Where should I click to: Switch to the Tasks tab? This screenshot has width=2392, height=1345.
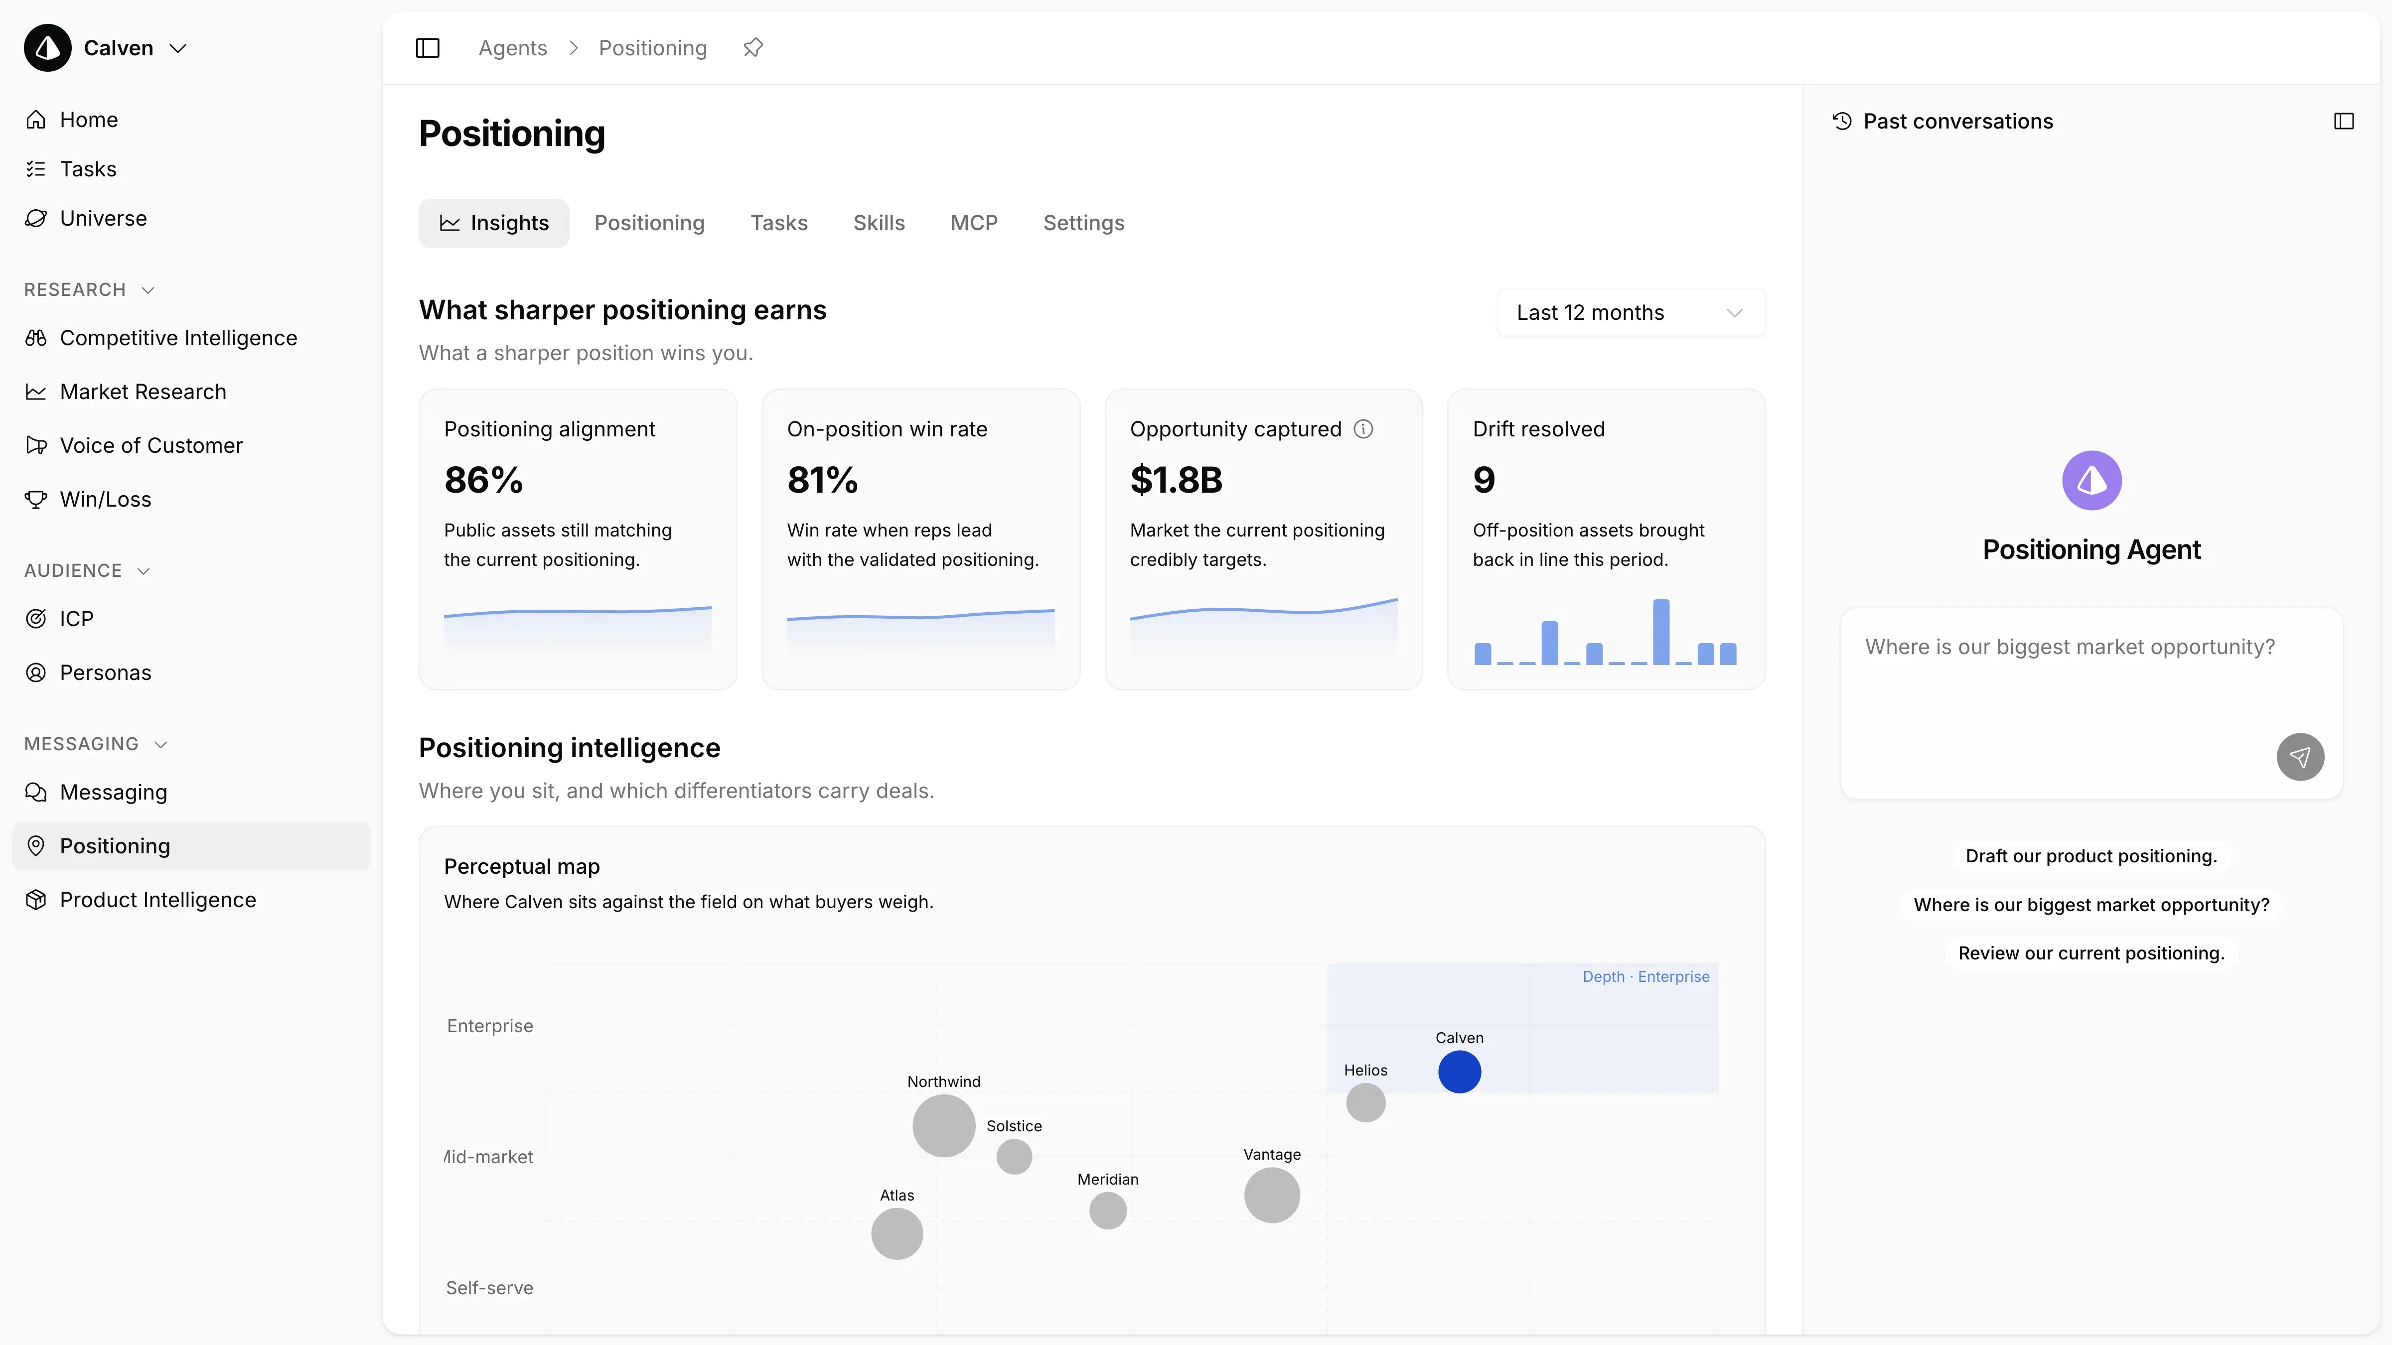click(x=779, y=223)
